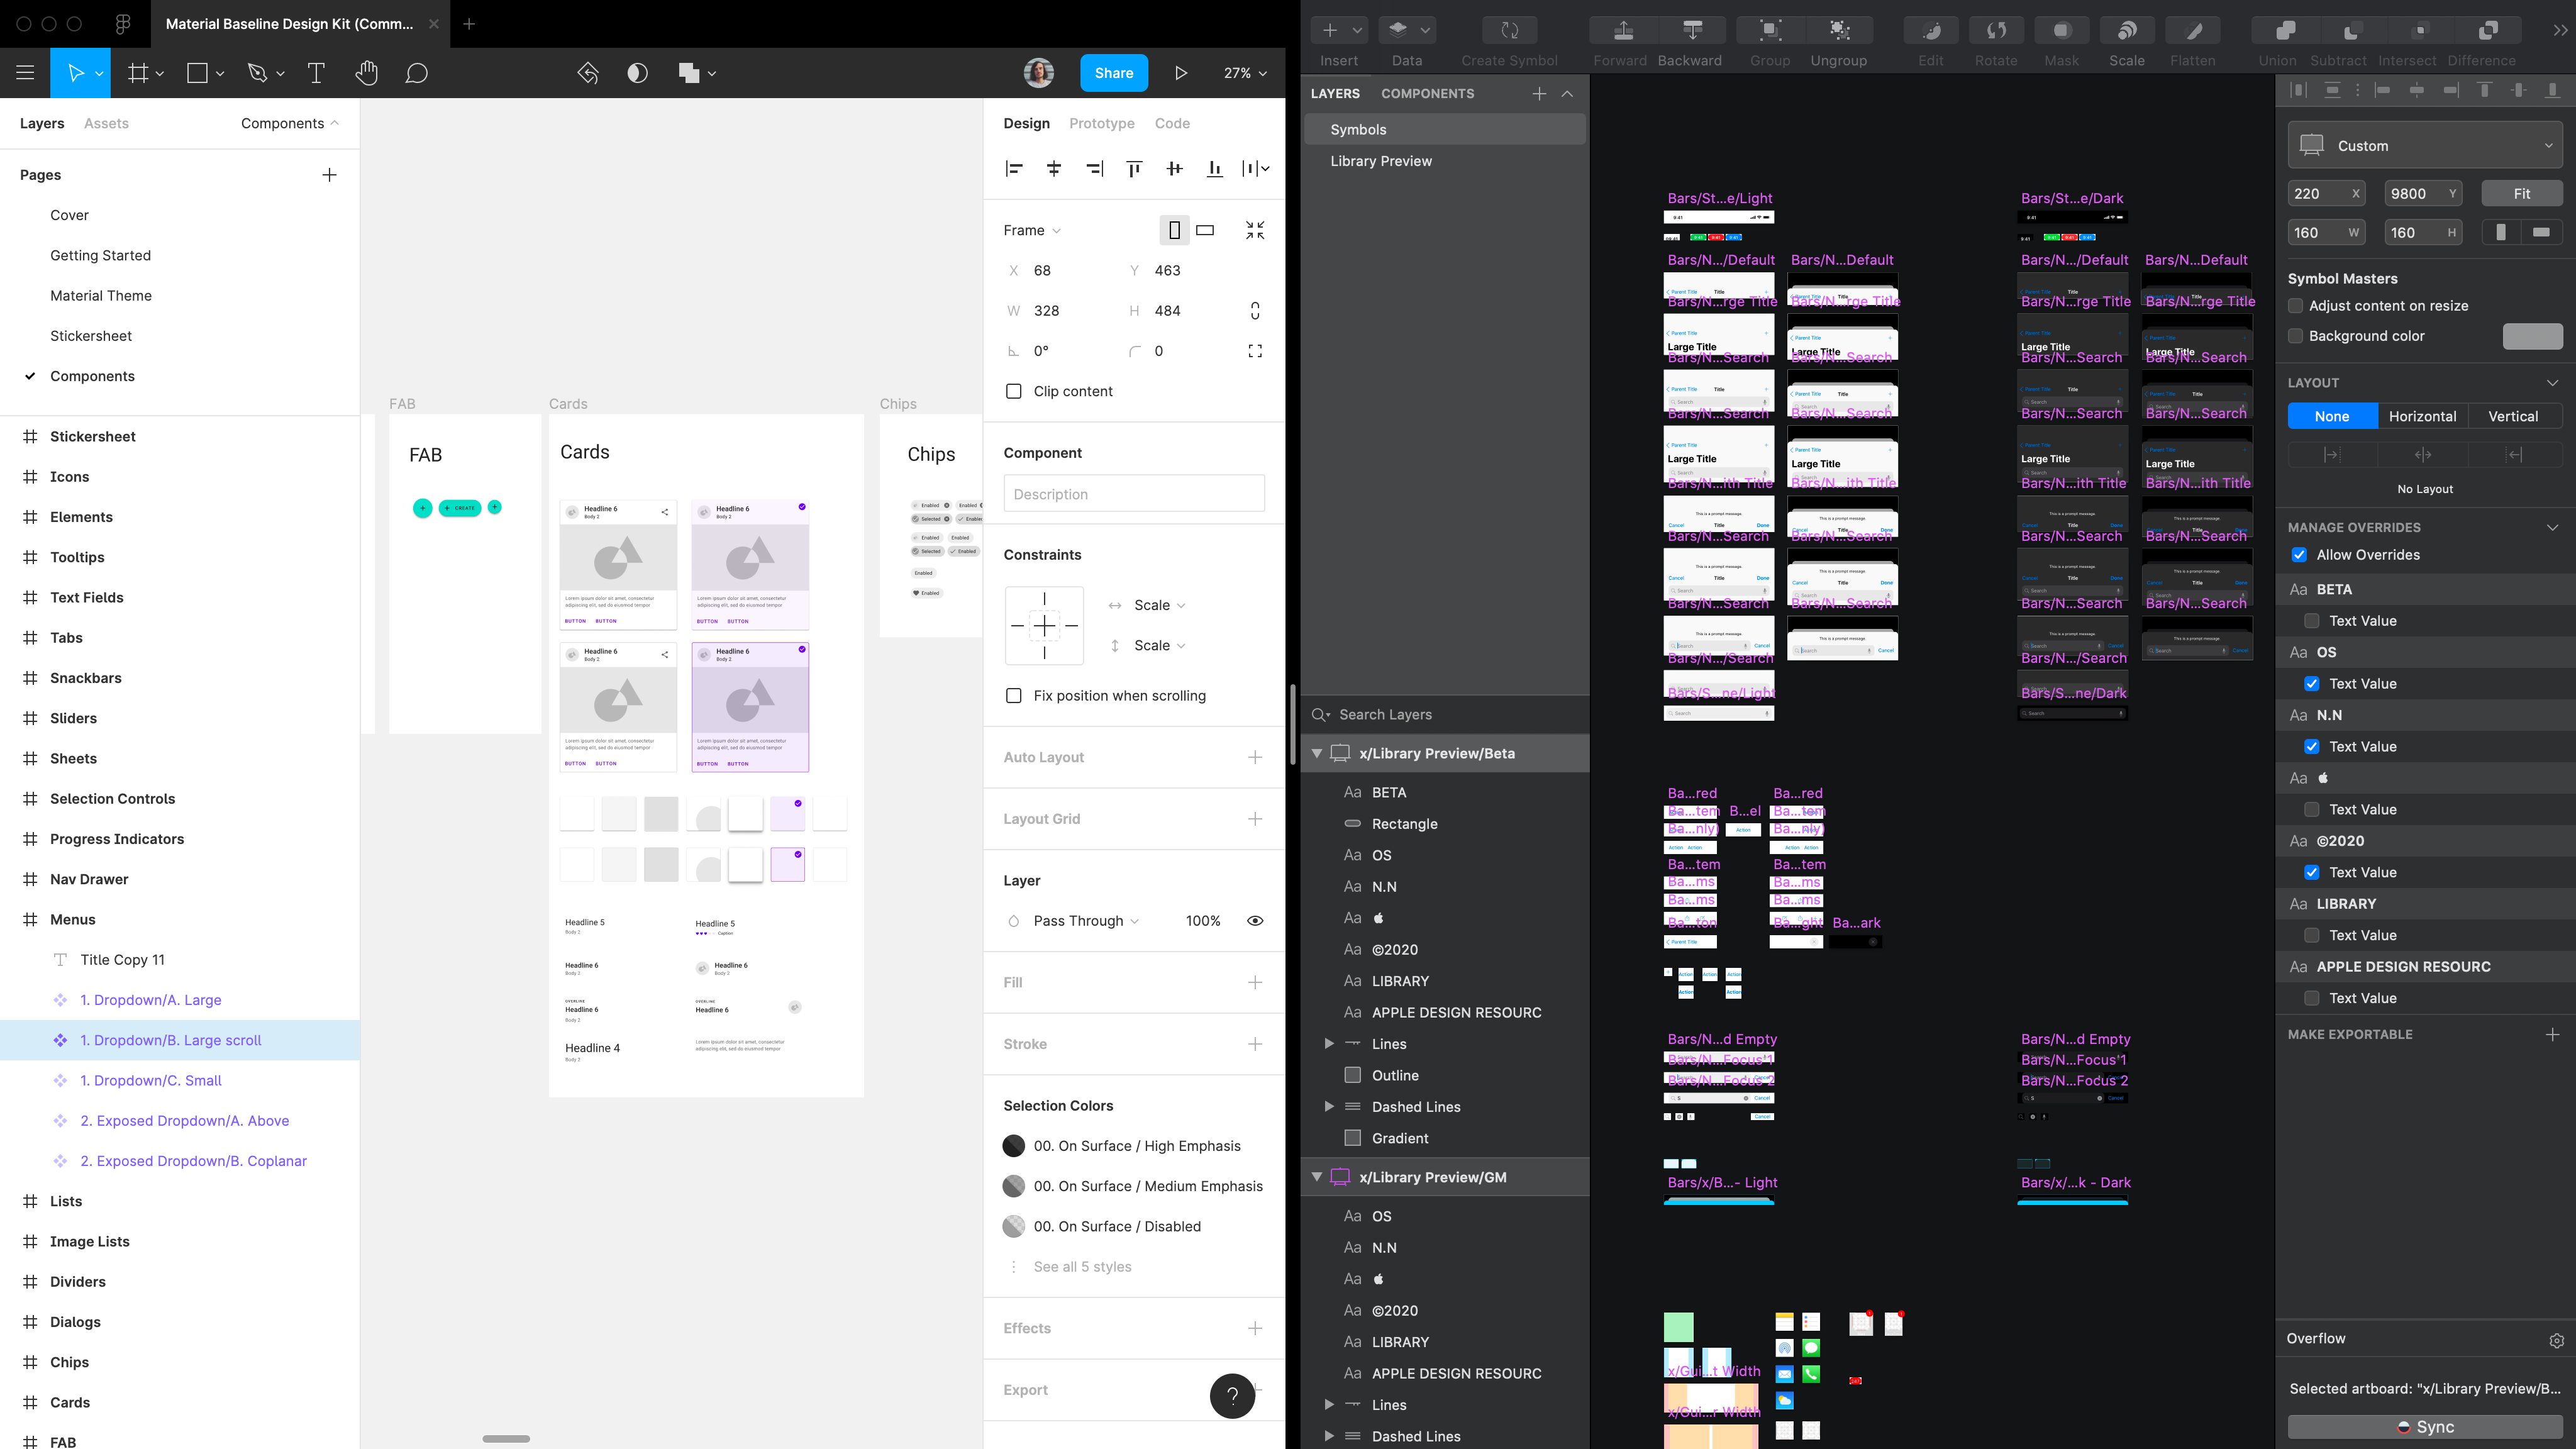Uncheck Text Value under ©2020 override
The width and height of the screenshot is (2576, 1449).
point(2312,872)
